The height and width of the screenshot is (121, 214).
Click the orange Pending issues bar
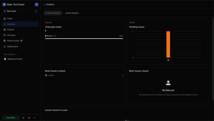coord(168,44)
